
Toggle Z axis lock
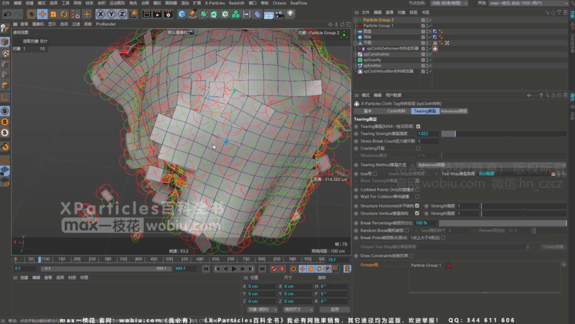pyautogui.click(x=122, y=14)
